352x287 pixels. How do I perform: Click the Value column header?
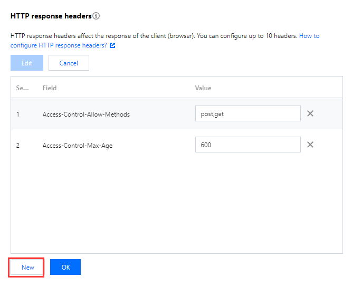coord(203,88)
